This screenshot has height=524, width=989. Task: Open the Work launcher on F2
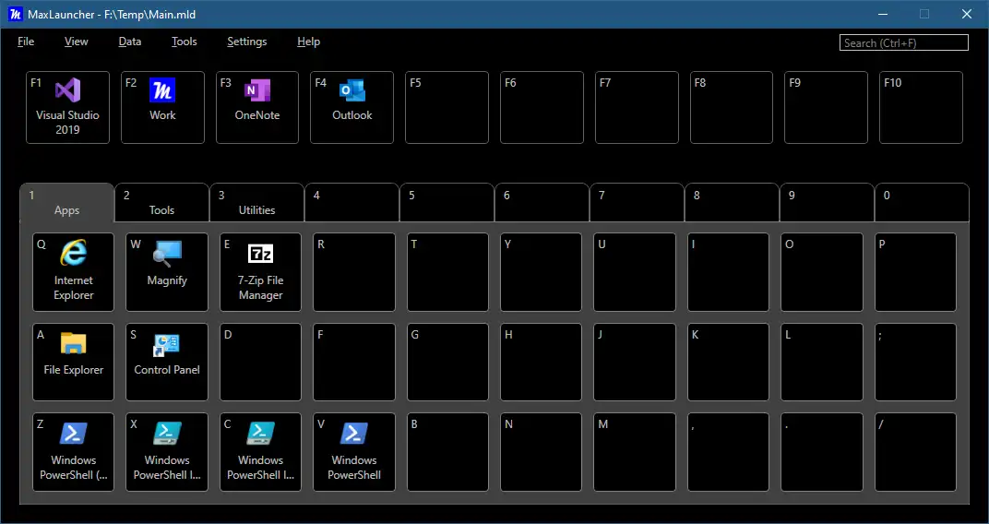162,107
